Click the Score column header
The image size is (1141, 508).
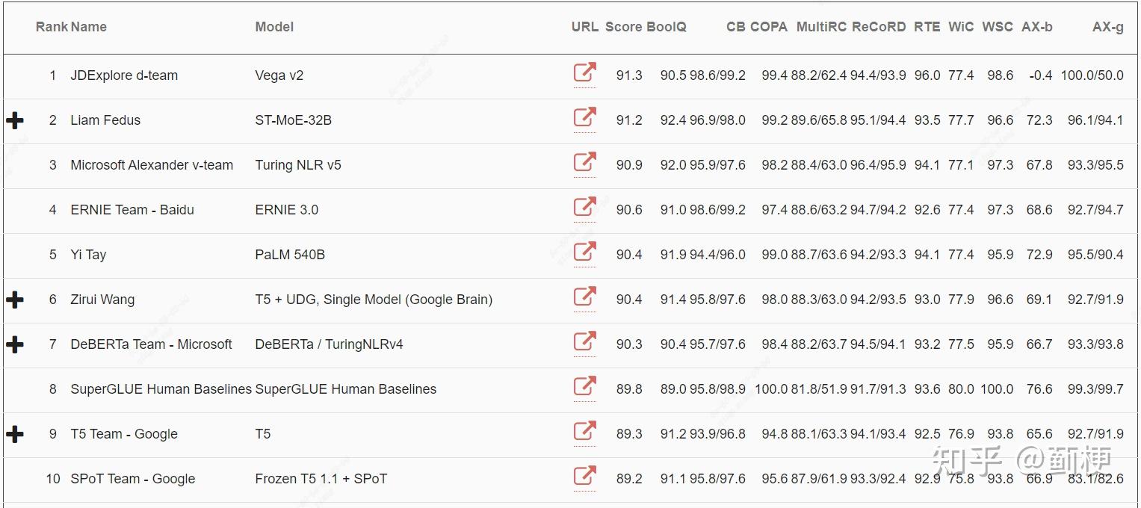pyautogui.click(x=623, y=27)
